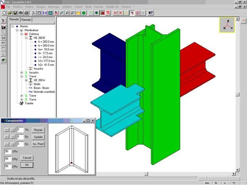The height and width of the screenshot is (185, 247).
Task: Click the horizontal scrollbar thumb of 3D view
Action: tap(146, 174)
